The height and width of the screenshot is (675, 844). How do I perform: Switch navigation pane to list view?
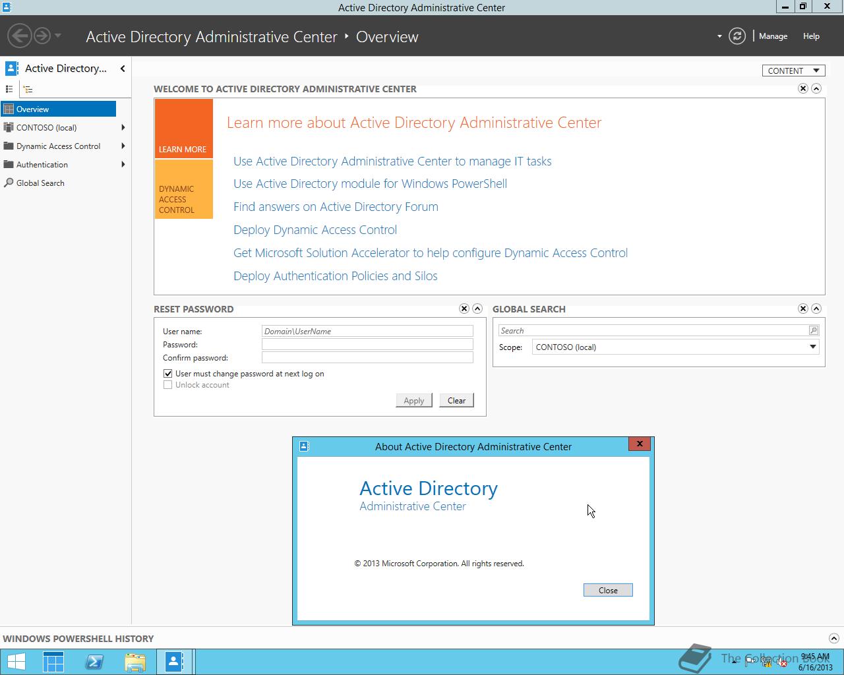pyautogui.click(x=9, y=89)
